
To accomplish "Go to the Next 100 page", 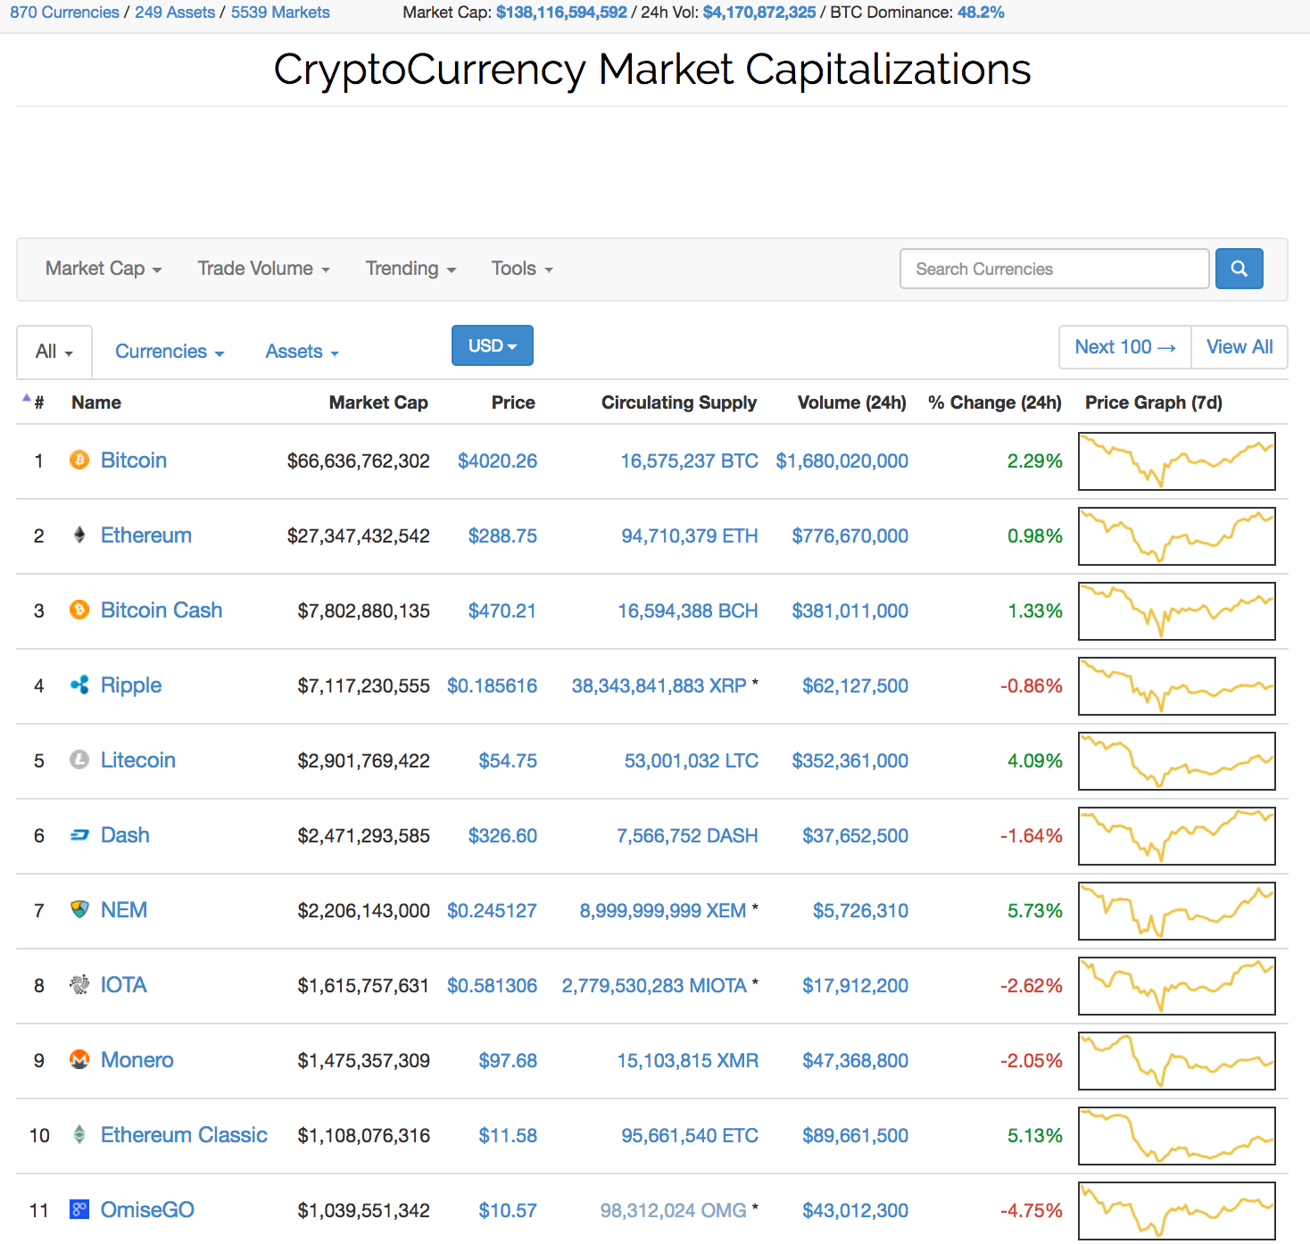I will pos(1125,347).
